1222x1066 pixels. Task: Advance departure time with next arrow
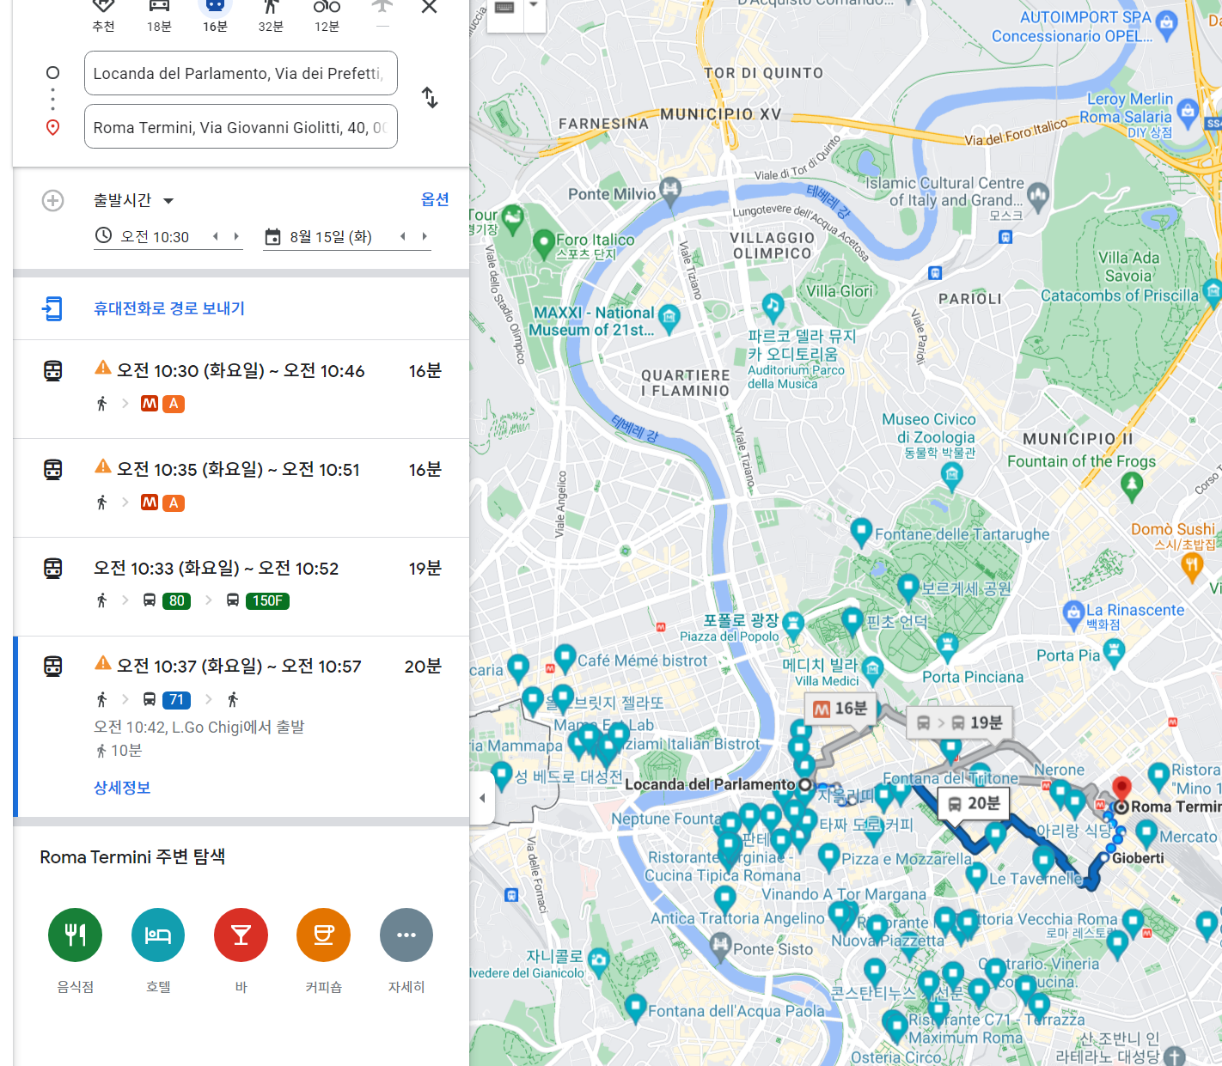pyautogui.click(x=236, y=236)
